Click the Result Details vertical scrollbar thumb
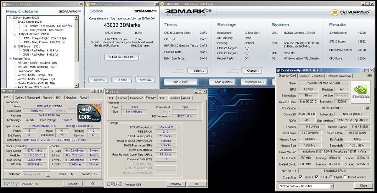 (x=77, y=40)
